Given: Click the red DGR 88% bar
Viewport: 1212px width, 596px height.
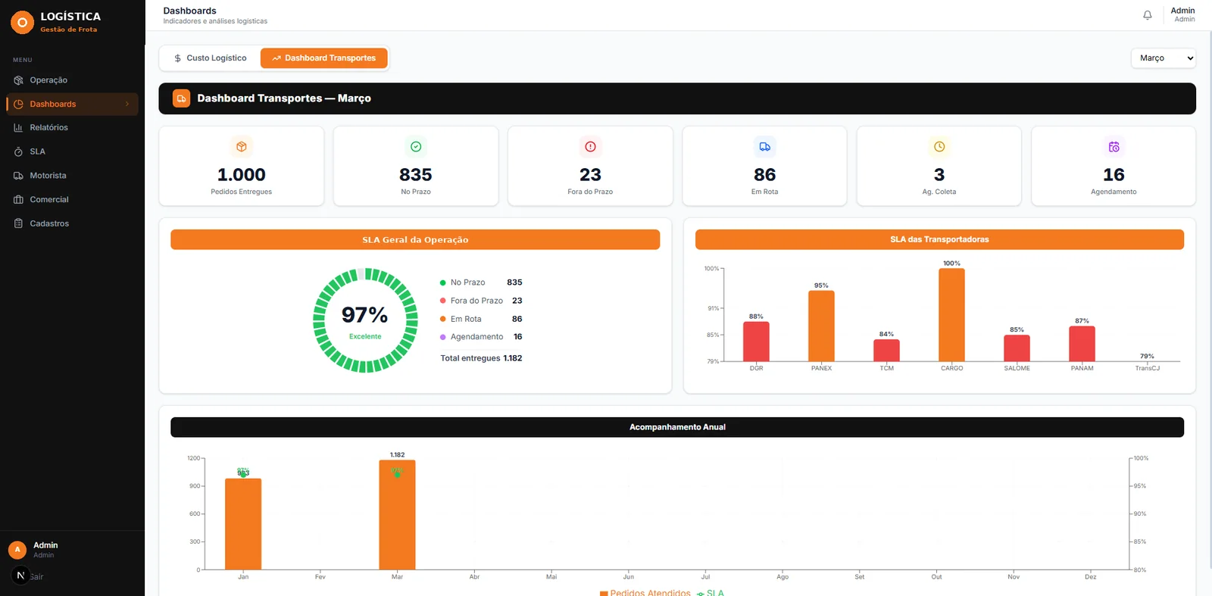Looking at the screenshot, I should [756, 342].
